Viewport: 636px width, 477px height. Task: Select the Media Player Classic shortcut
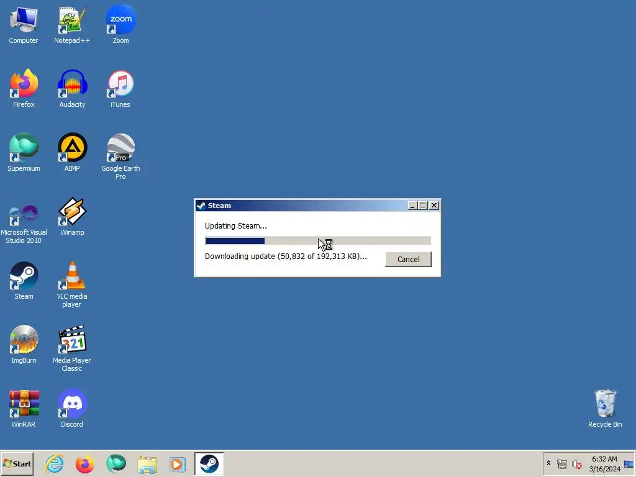[72, 349]
